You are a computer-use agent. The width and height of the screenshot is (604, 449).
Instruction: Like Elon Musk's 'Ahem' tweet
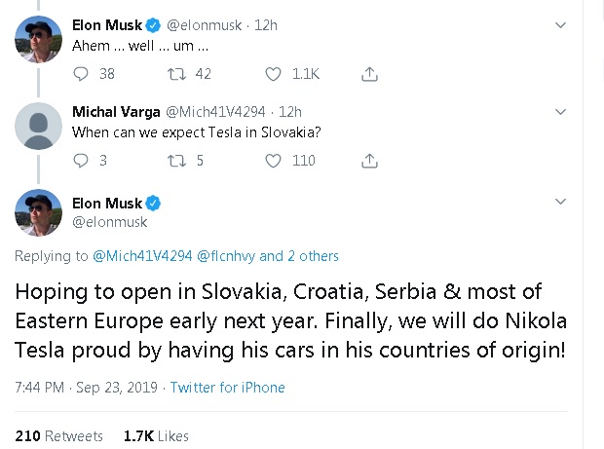click(x=274, y=74)
